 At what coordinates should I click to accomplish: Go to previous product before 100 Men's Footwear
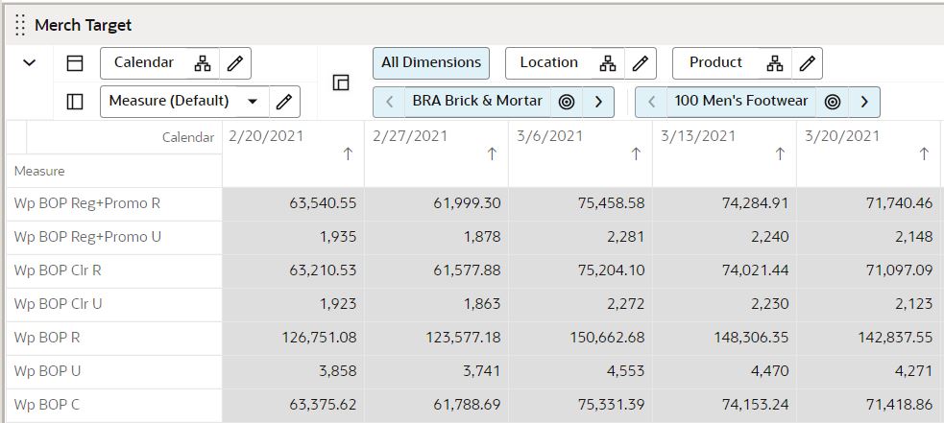click(651, 102)
